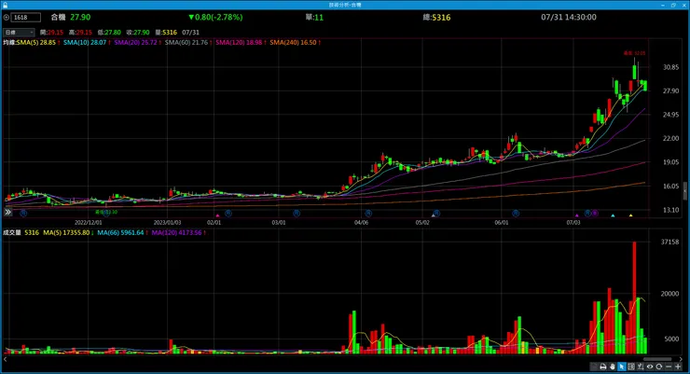Click the stock price 27.90 beside 合機

tap(80, 17)
